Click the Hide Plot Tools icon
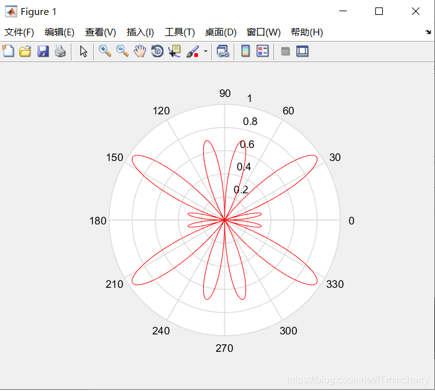 pyautogui.click(x=285, y=52)
